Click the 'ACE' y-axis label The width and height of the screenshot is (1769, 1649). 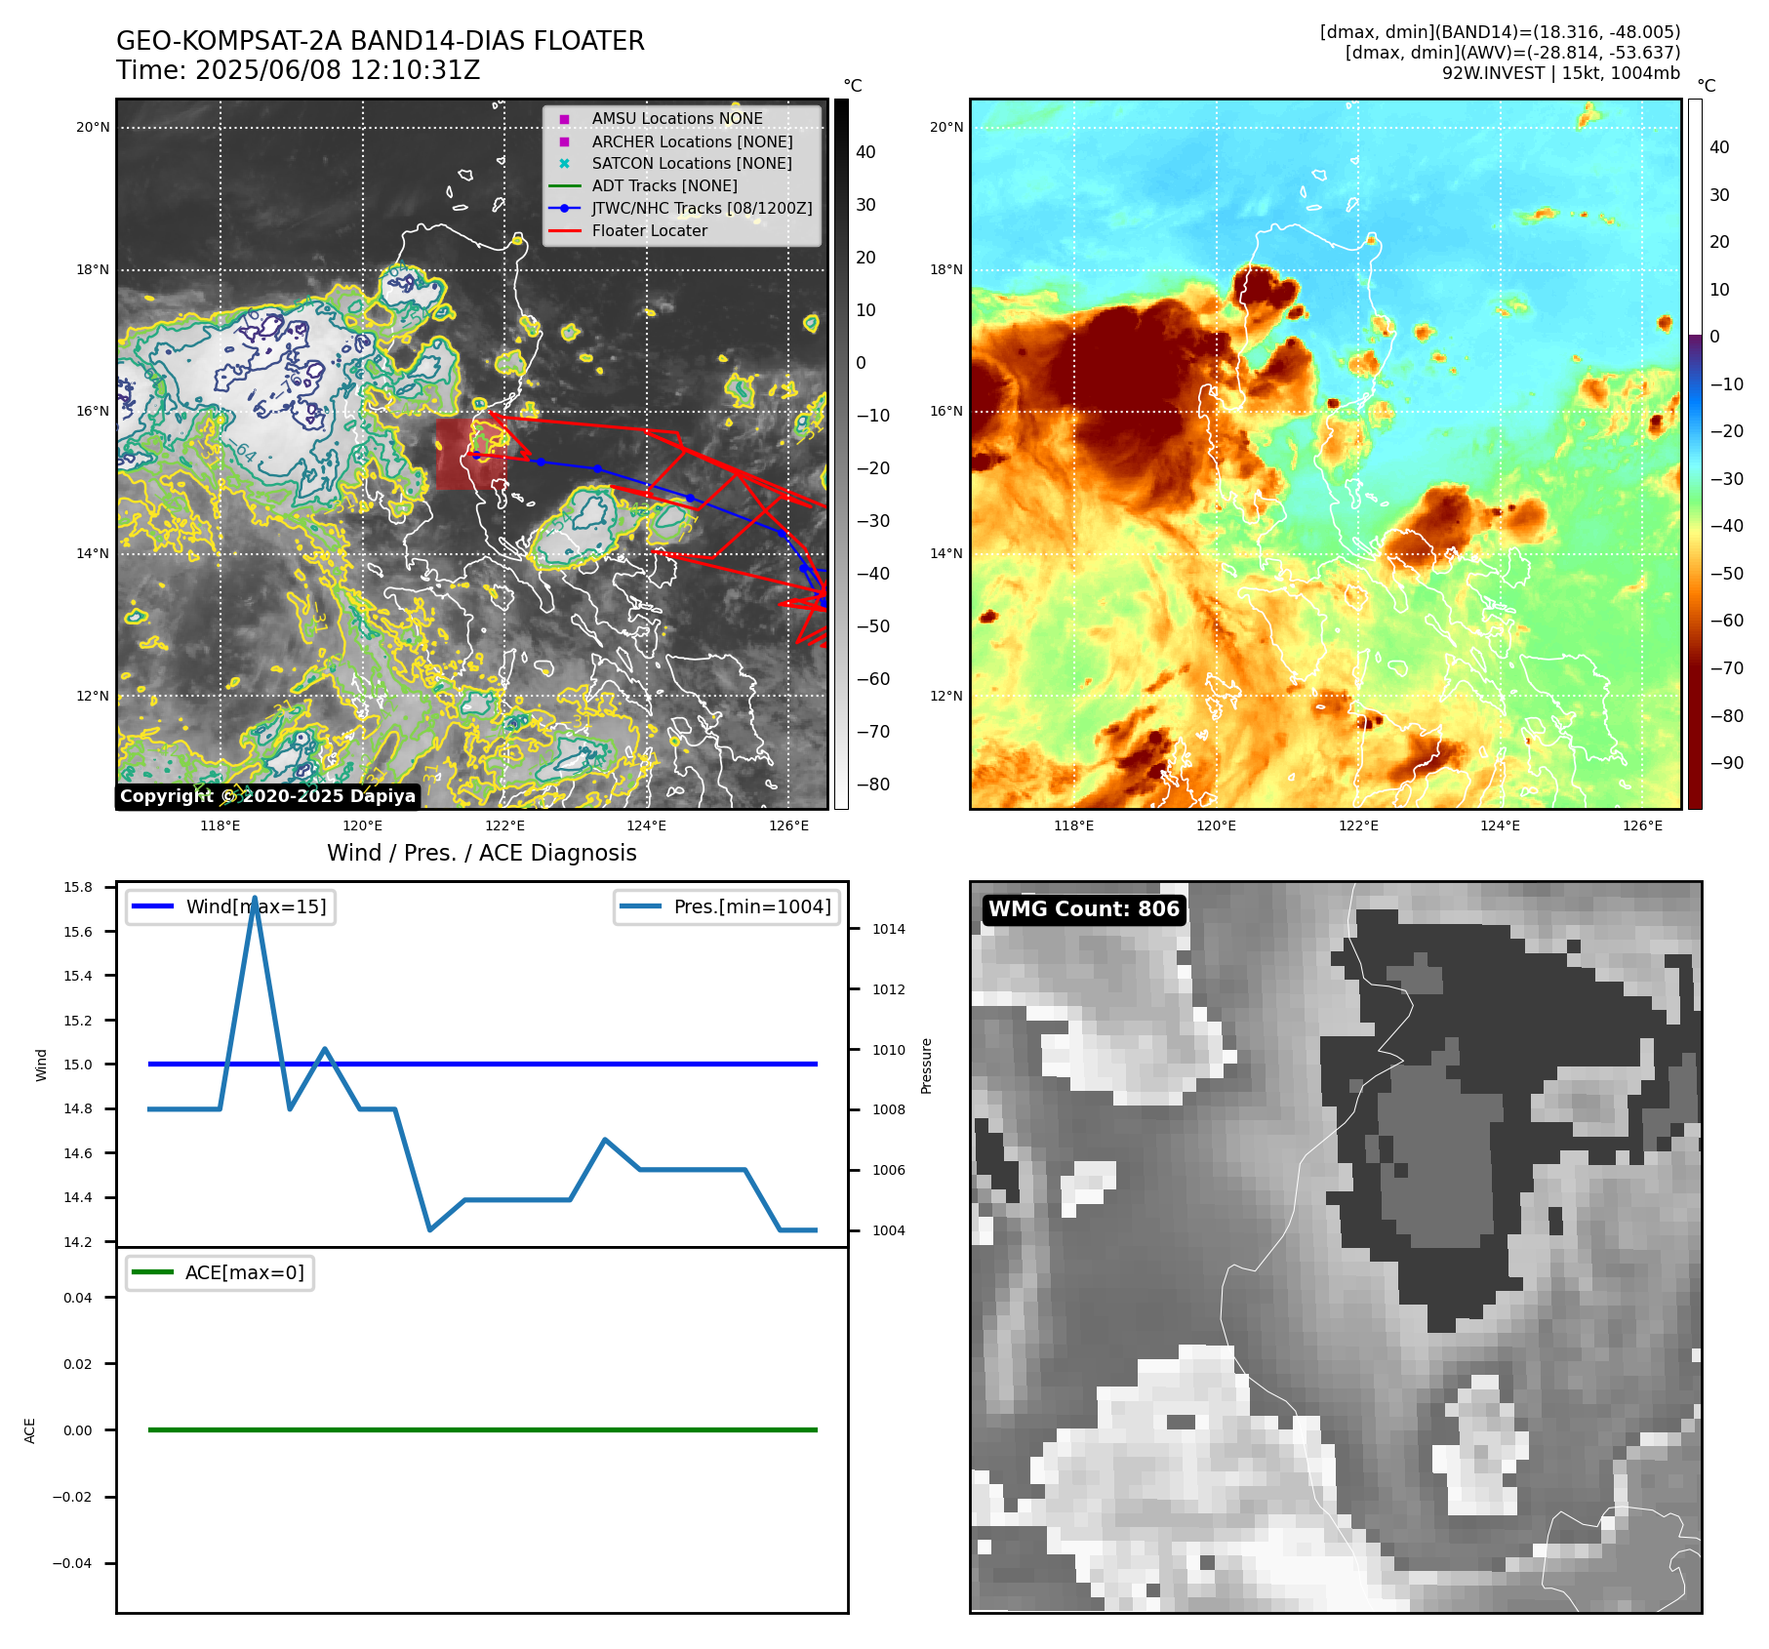pyautogui.click(x=30, y=1430)
